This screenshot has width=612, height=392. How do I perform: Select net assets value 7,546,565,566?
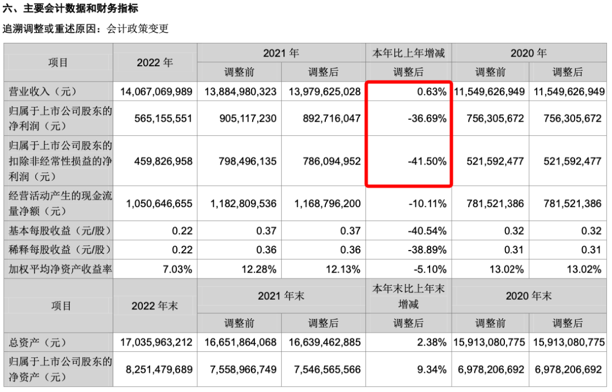(328, 369)
